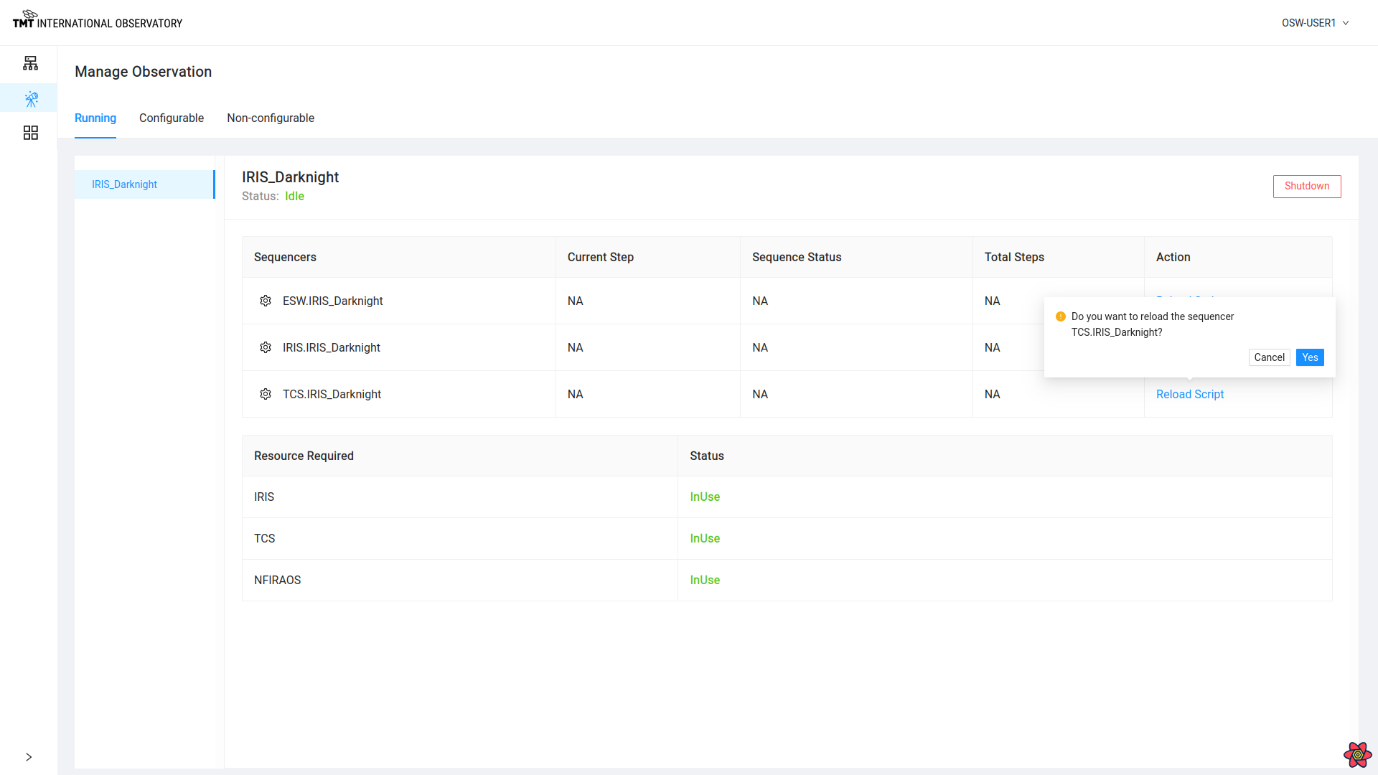Click the IRIS_Darknight detail heading

click(x=290, y=177)
